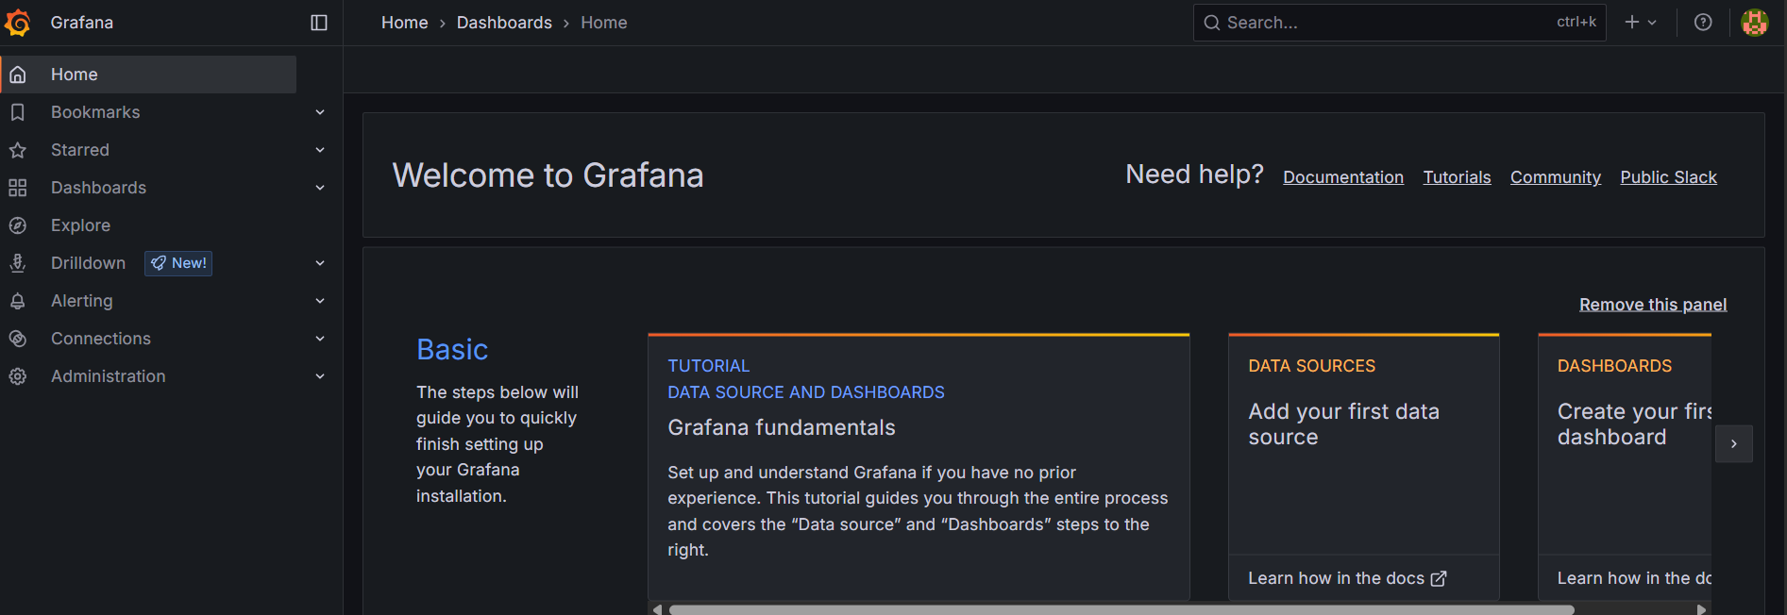Image resolution: width=1787 pixels, height=615 pixels.
Task: Open the Create your first dashboard card
Action: (1625, 466)
